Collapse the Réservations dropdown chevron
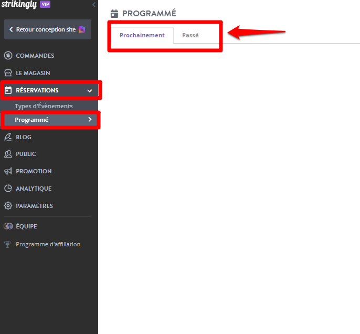 [x=90, y=91]
